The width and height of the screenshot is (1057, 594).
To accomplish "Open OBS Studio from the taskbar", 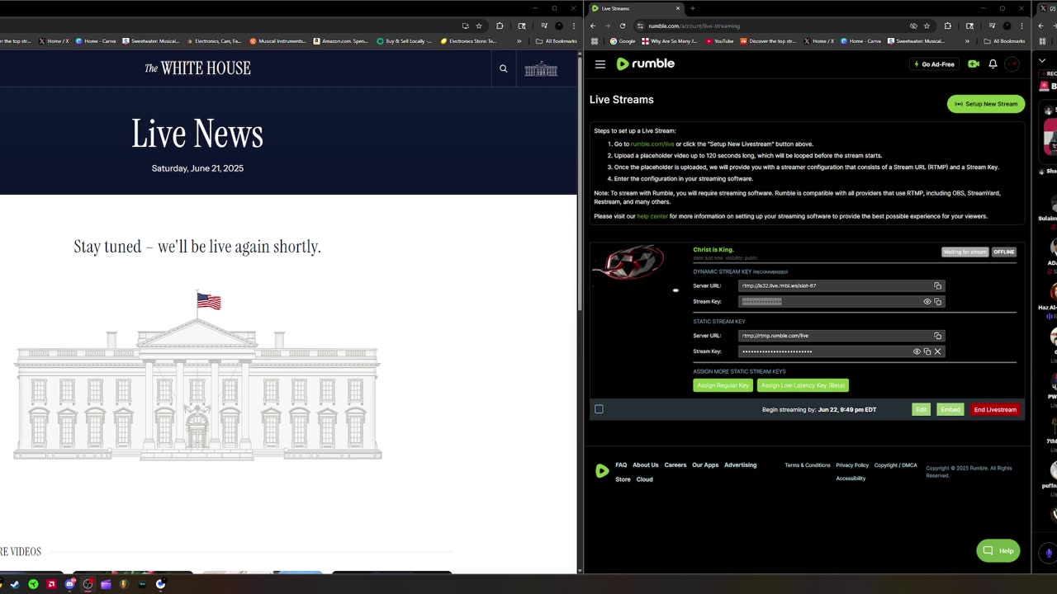I will pyautogui.click(x=88, y=584).
